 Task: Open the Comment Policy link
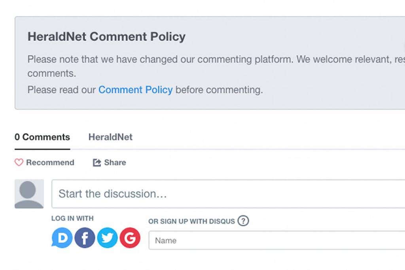pos(135,90)
